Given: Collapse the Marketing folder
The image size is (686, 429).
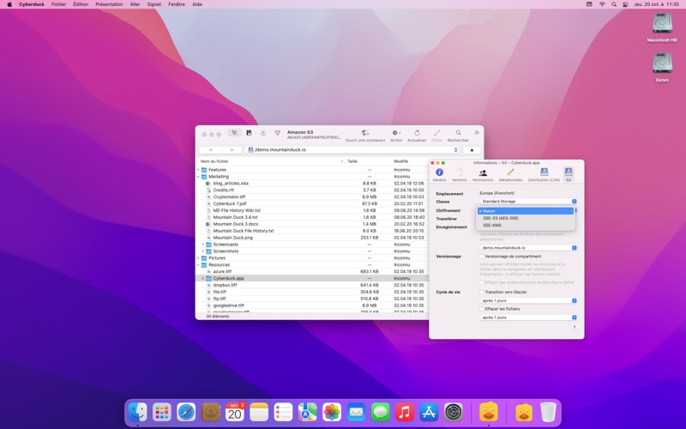Looking at the screenshot, I should pos(198,177).
